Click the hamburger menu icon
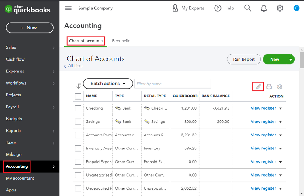The width and height of the screenshot is (304, 196). 68,8
